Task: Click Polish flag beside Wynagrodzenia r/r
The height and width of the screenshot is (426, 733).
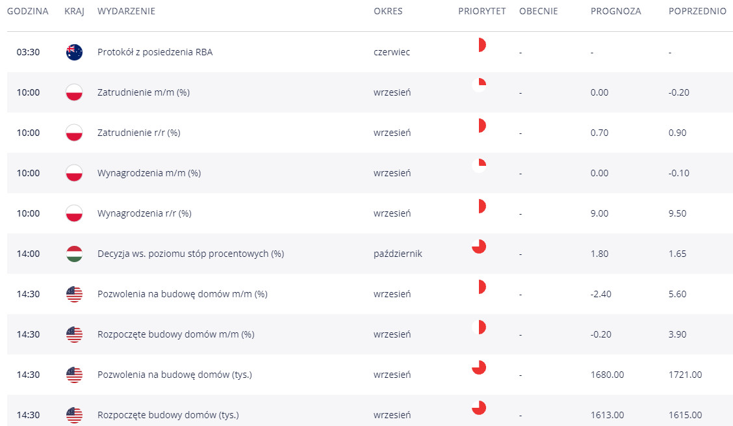Action: (x=74, y=213)
